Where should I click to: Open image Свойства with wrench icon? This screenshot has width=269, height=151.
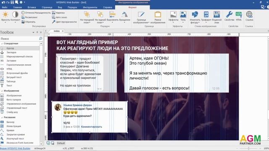click(x=229, y=16)
